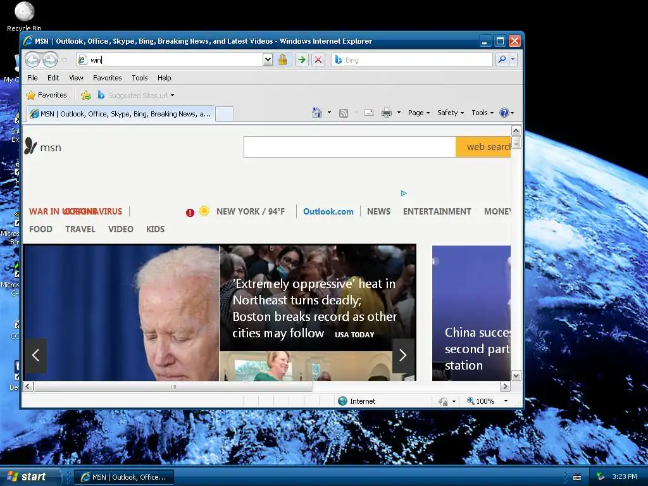Viewport: 648px width, 486px height.
Task: Click the Back navigation arrow button
Action: pos(32,60)
